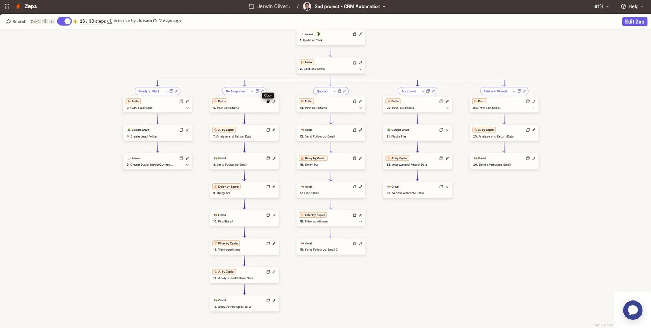Edit step 26 Send a Welcome Email

coord(534,158)
